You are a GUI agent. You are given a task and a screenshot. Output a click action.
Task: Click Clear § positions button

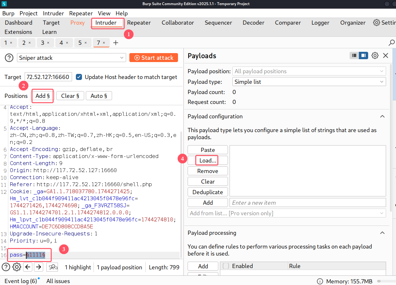(x=70, y=96)
